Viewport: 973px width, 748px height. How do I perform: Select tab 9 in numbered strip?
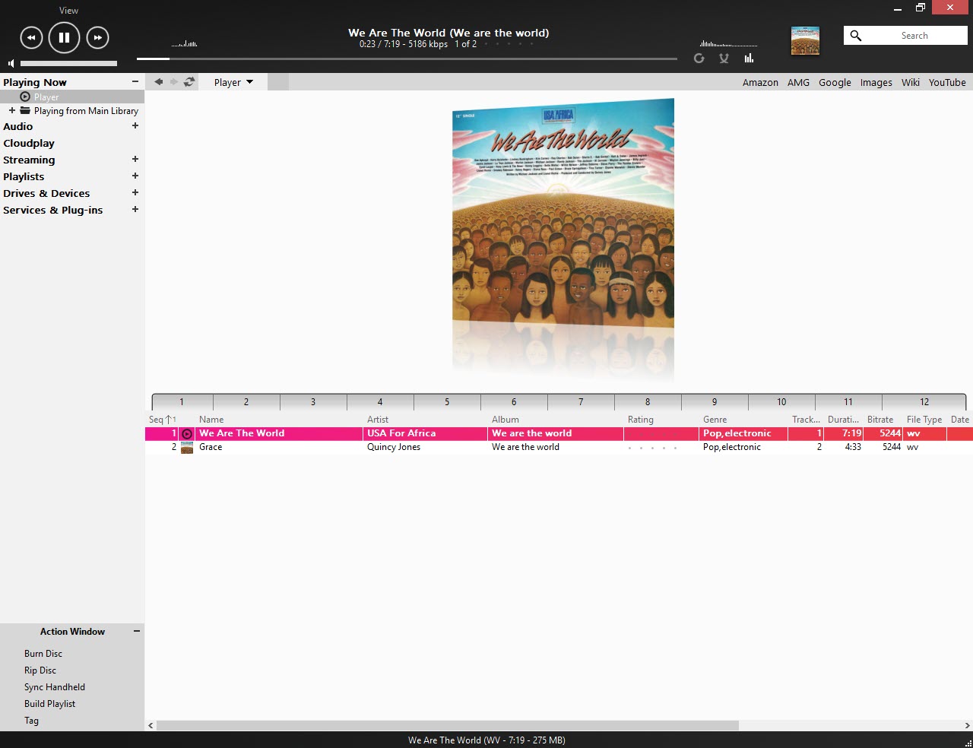[x=715, y=402]
